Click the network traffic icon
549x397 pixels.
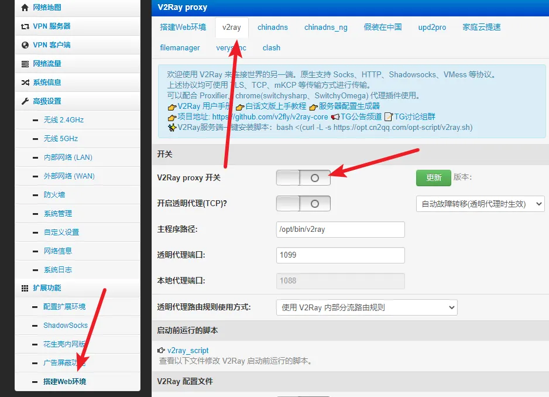click(x=25, y=64)
